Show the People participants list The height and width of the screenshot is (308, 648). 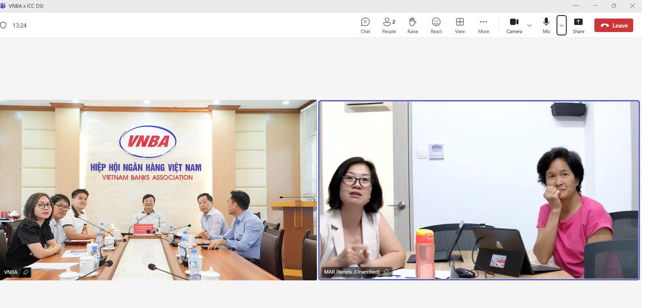[389, 26]
